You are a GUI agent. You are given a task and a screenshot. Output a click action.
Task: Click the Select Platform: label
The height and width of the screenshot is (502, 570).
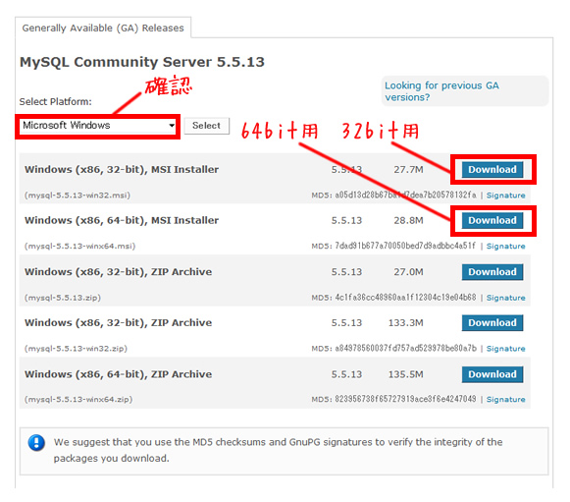click(56, 102)
